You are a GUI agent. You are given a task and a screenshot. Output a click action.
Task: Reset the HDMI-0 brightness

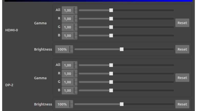tap(182, 49)
